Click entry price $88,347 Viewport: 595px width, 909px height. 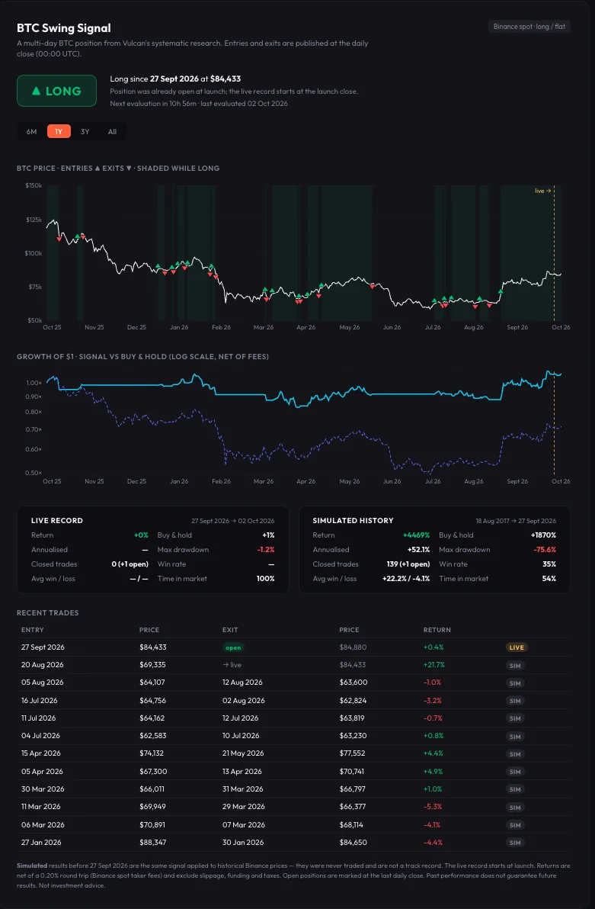click(152, 843)
